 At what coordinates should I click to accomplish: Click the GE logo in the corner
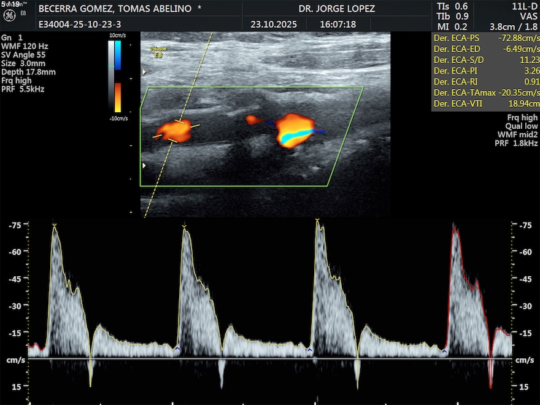click(x=8, y=13)
